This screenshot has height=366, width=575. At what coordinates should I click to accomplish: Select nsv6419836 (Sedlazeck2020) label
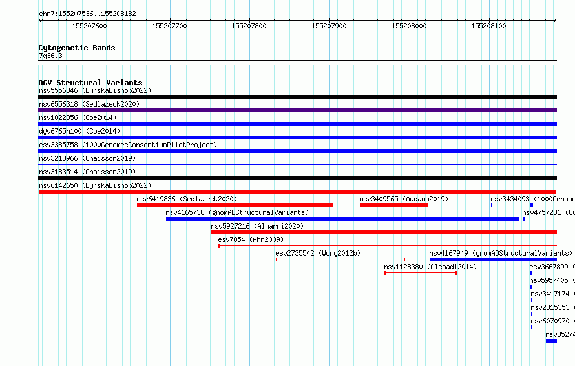pos(187,199)
